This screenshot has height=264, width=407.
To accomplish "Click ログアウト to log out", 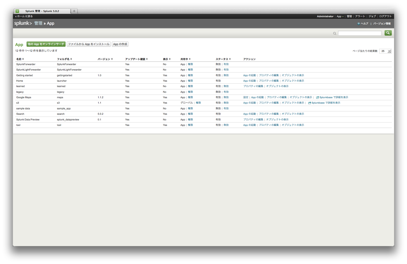I will point(385,16).
